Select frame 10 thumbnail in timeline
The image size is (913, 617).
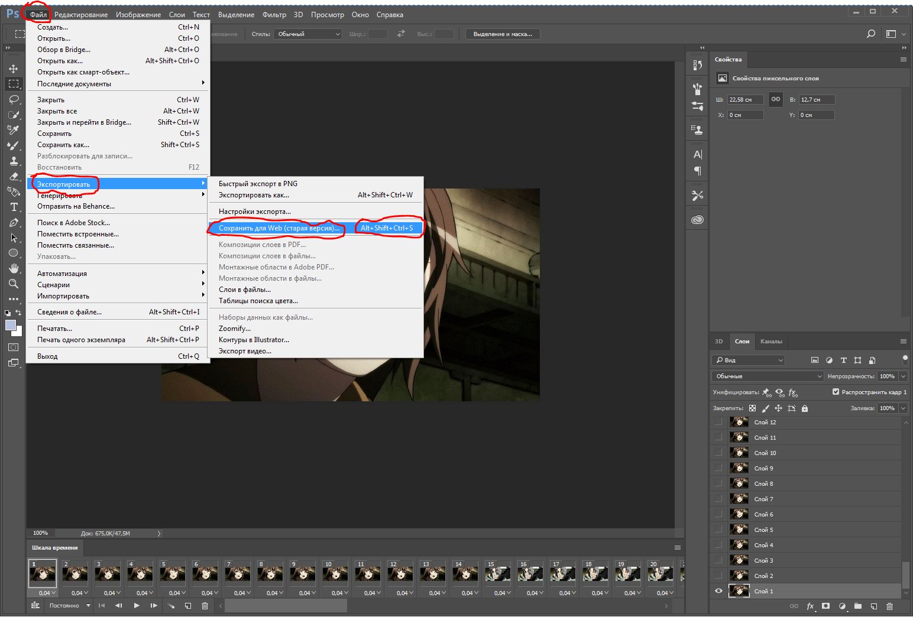(335, 573)
